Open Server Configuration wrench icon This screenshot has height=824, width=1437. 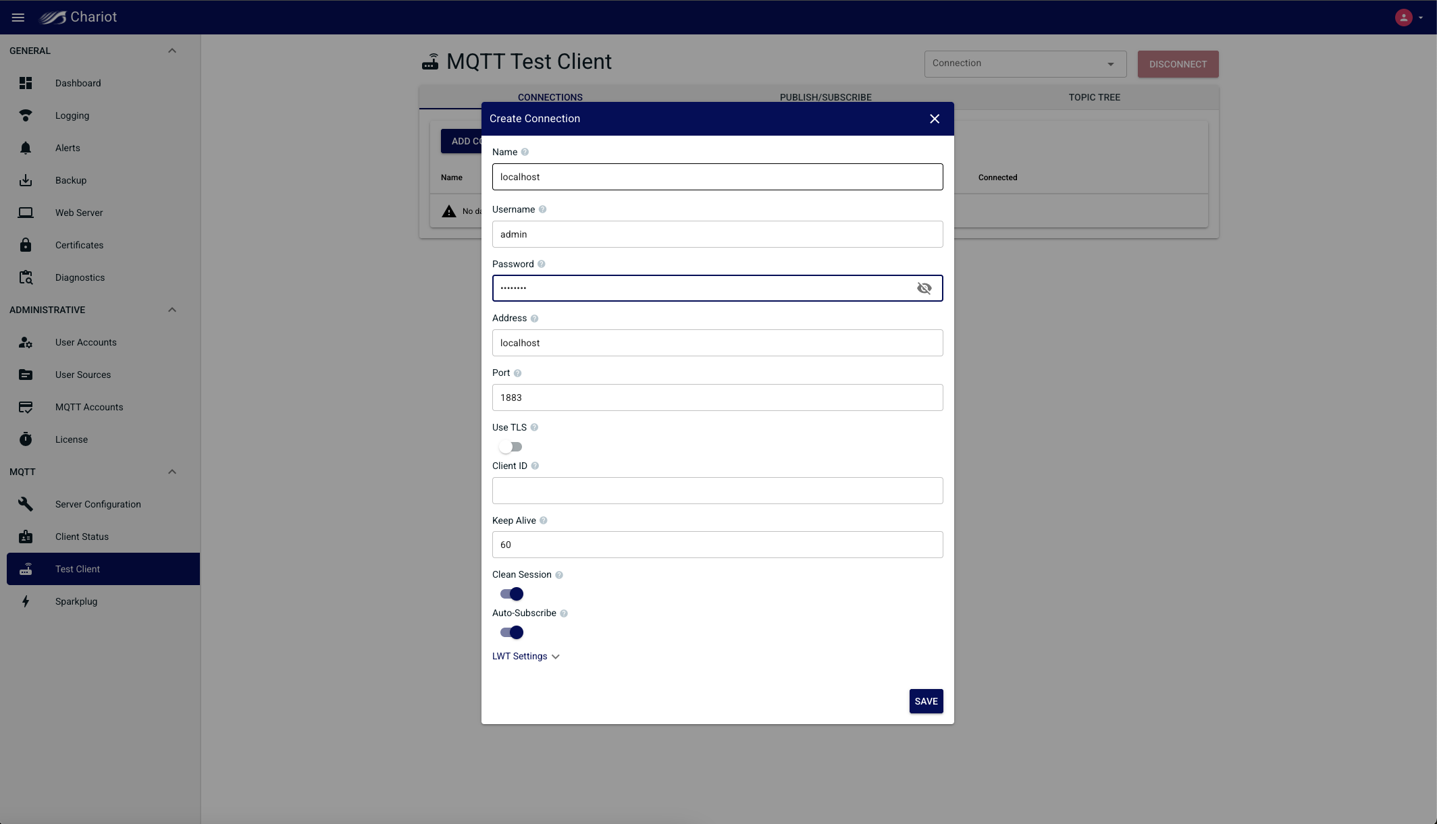point(26,504)
